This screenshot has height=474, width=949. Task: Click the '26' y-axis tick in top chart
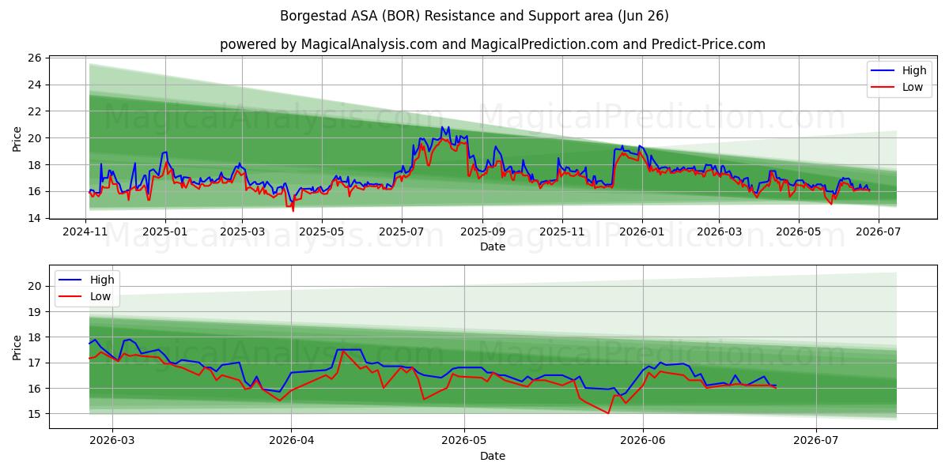click(x=34, y=58)
